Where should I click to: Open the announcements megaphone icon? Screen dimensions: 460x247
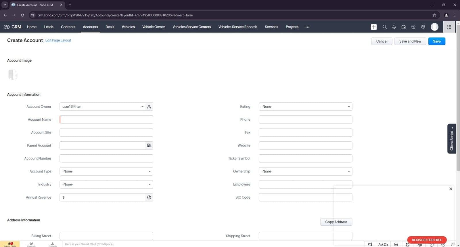click(370, 244)
